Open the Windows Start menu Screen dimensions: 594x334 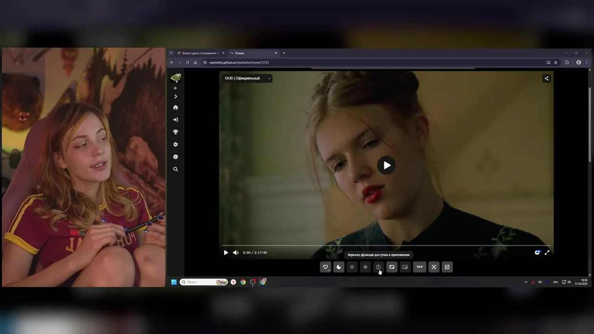click(174, 282)
